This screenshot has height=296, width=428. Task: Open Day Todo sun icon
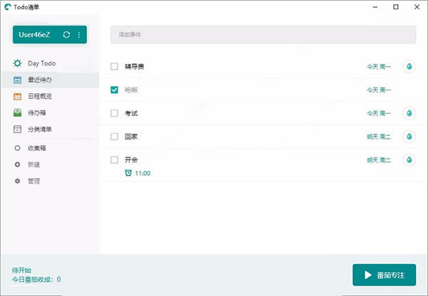17,63
